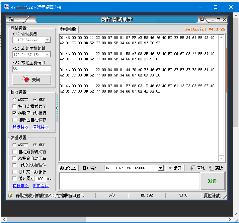Click the remote desktop horizontal scrollbar thumb

point(47,220)
